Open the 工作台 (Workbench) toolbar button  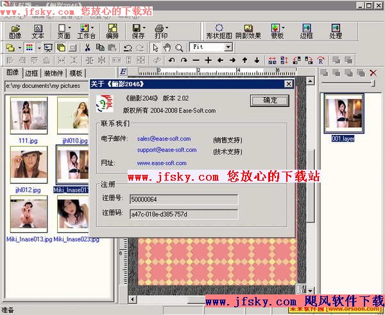tap(85, 32)
